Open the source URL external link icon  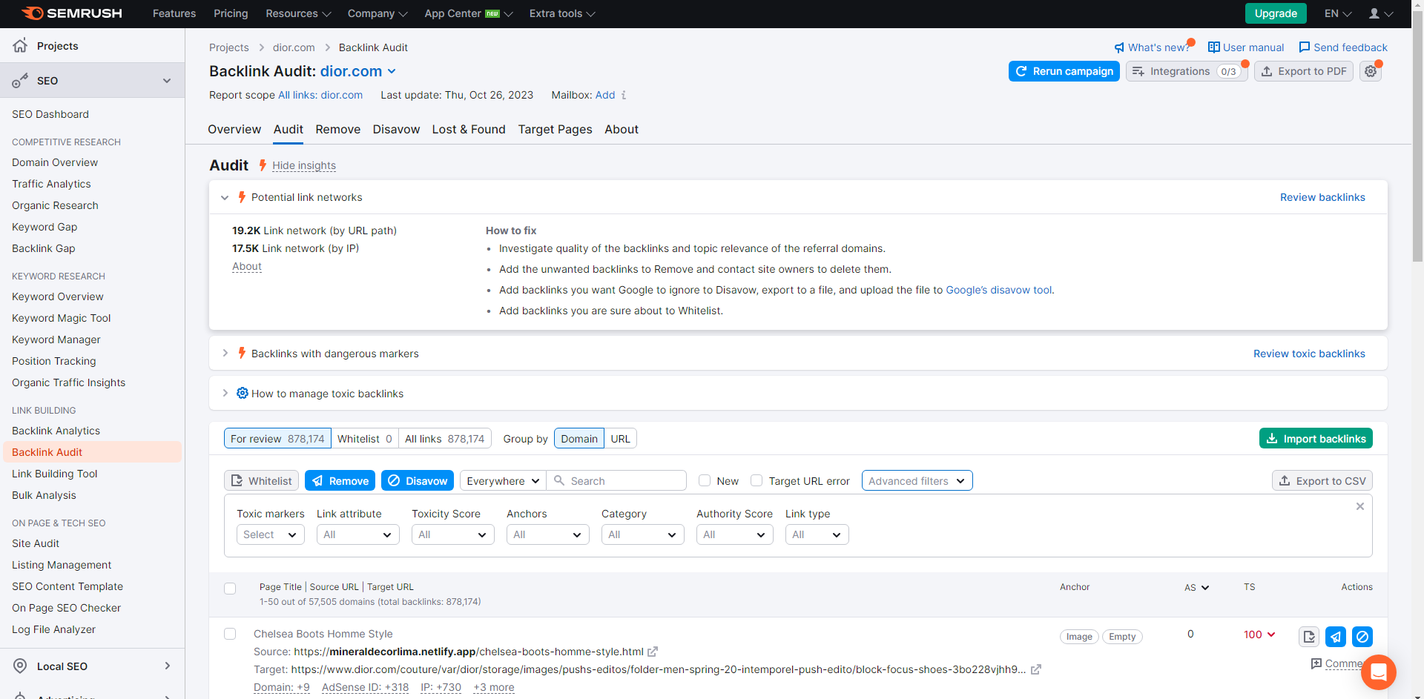pyautogui.click(x=653, y=652)
